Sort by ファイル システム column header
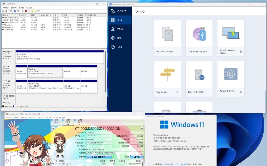Image resolution: width=267 pixels, height=166 pixels. [x=46, y=15]
